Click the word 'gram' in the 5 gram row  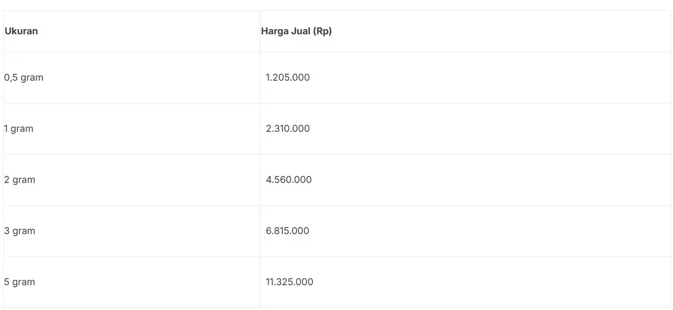[x=24, y=281]
